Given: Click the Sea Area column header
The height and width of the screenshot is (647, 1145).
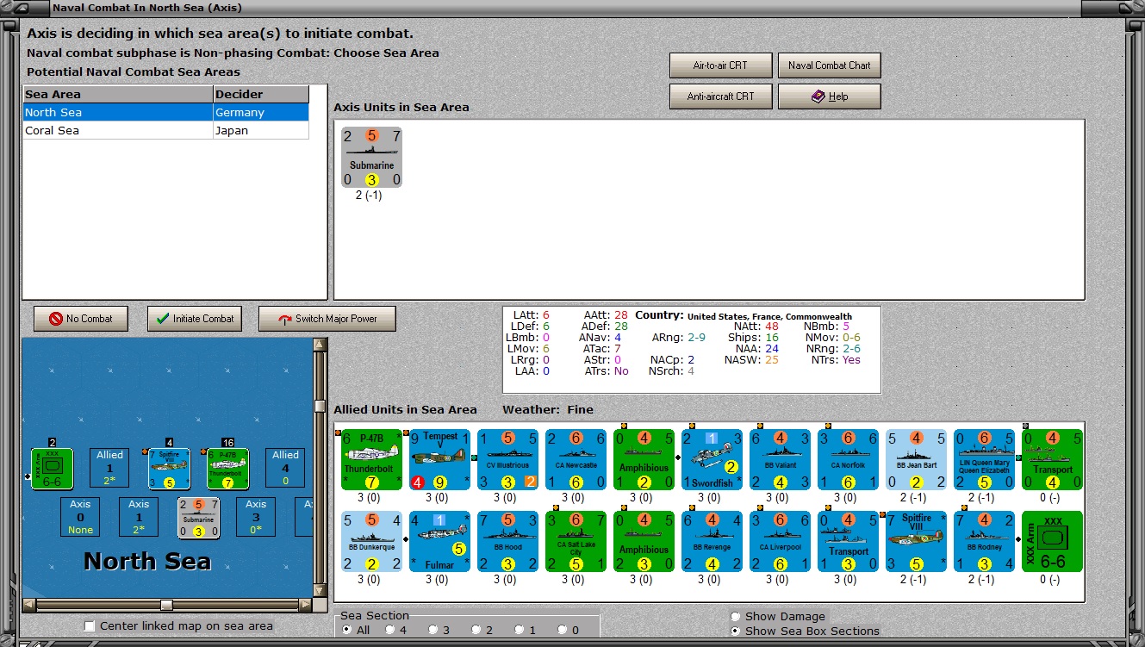Looking at the screenshot, I should [x=118, y=95].
